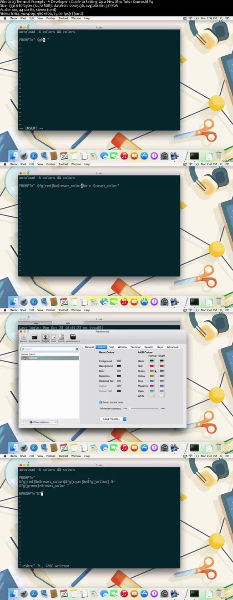This screenshot has height=600, width=233.
Task: Open the Keys pane icon in Preferences toolbar
Action: 53,338
